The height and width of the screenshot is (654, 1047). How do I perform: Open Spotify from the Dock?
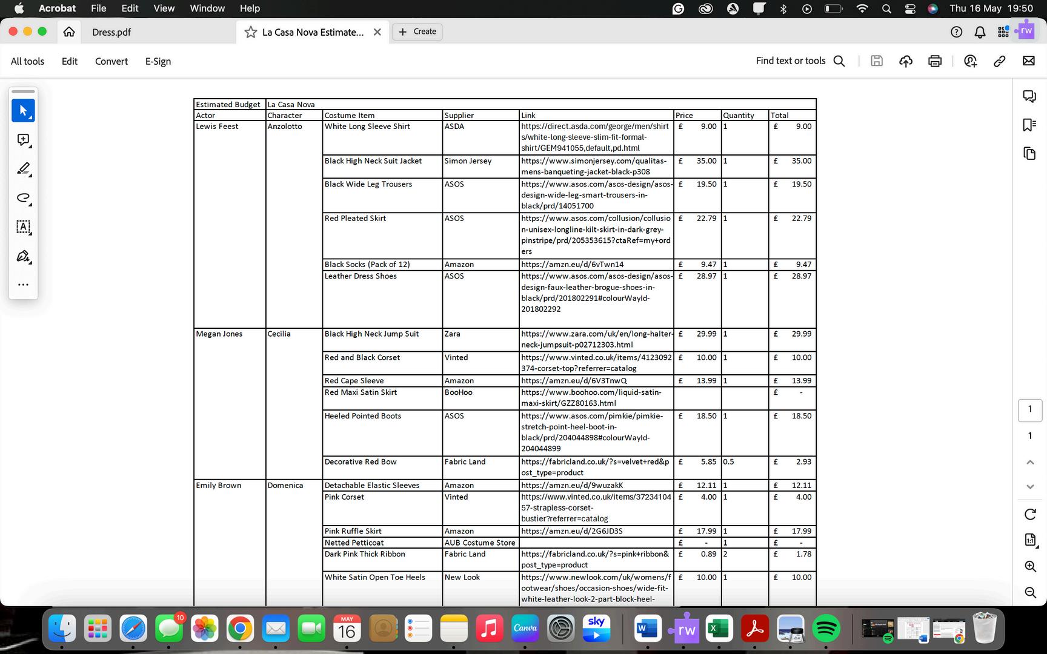[x=826, y=629]
